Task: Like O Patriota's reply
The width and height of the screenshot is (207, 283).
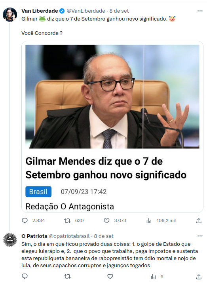Action: tap(110, 276)
